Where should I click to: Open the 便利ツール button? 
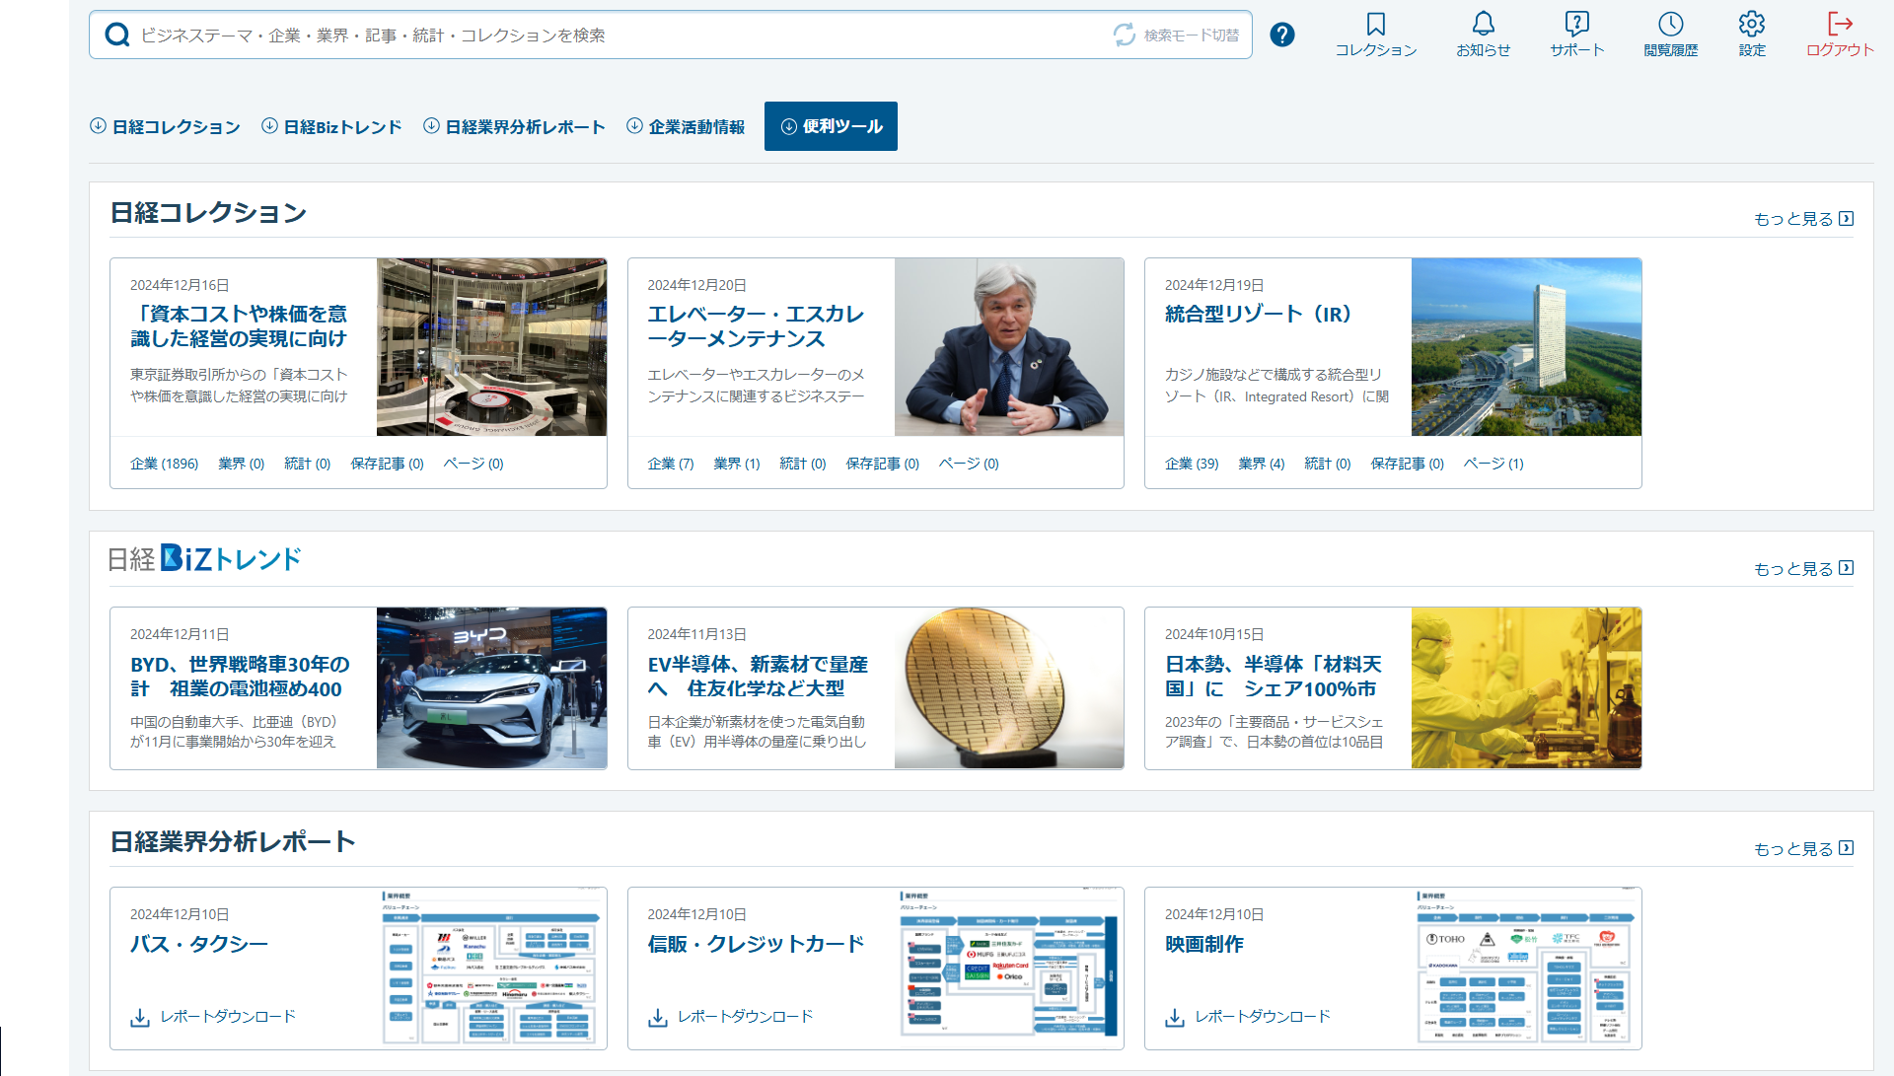(831, 126)
